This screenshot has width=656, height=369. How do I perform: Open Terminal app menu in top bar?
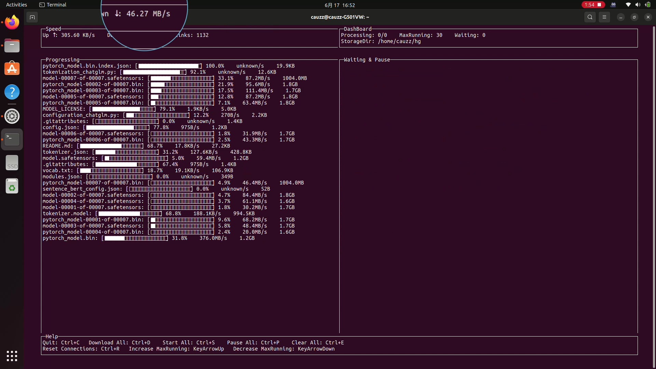(x=53, y=5)
